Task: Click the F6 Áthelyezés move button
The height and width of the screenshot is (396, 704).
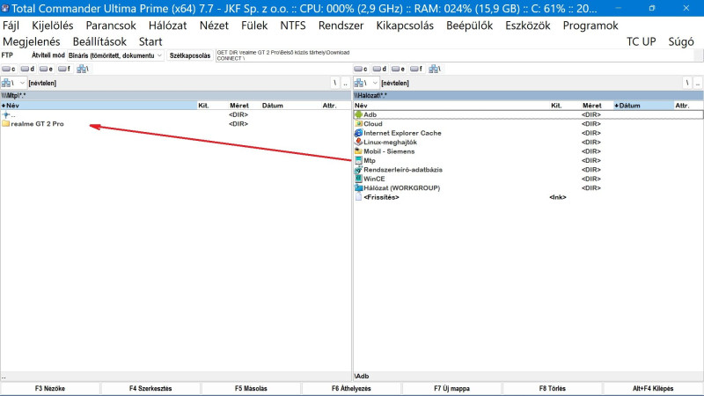Action: pyautogui.click(x=351, y=389)
